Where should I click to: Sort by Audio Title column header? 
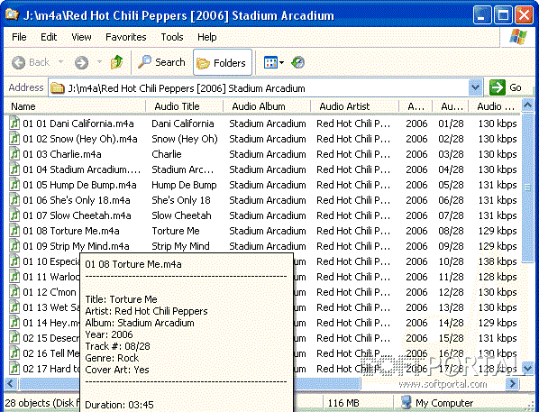(x=185, y=106)
